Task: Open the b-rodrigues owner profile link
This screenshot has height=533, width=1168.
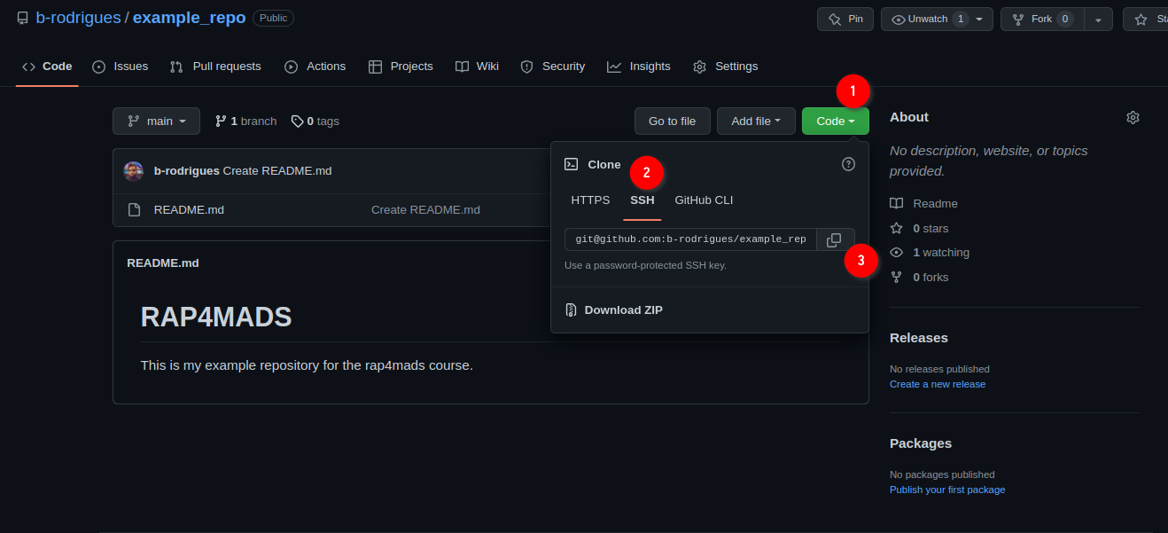Action: (x=78, y=18)
